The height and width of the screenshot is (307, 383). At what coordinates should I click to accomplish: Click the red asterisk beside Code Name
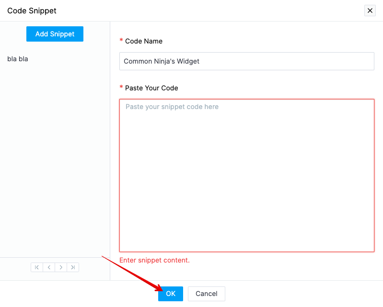(121, 41)
